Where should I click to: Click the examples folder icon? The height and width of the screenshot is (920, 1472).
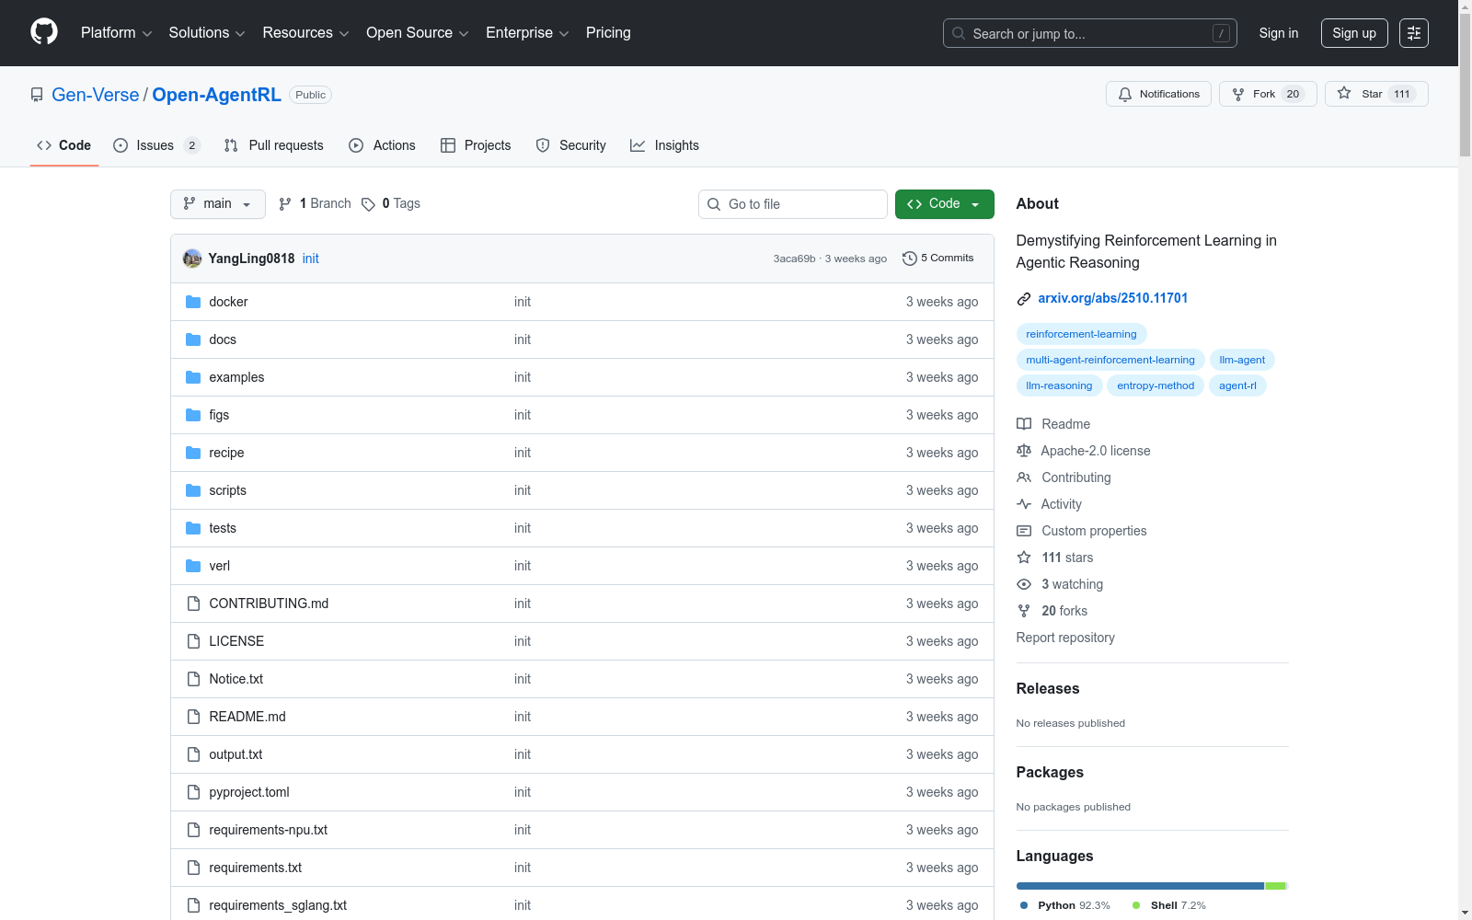click(x=193, y=377)
